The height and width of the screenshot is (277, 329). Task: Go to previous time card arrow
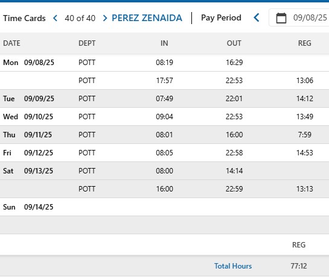[x=56, y=18]
